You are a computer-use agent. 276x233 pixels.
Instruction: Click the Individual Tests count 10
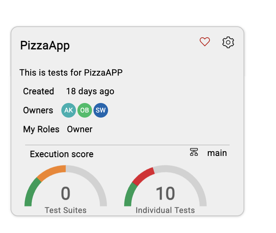pyautogui.click(x=165, y=194)
